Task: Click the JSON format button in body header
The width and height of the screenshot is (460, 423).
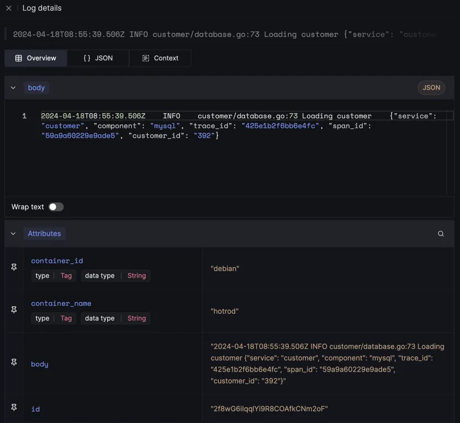Action: (x=431, y=87)
